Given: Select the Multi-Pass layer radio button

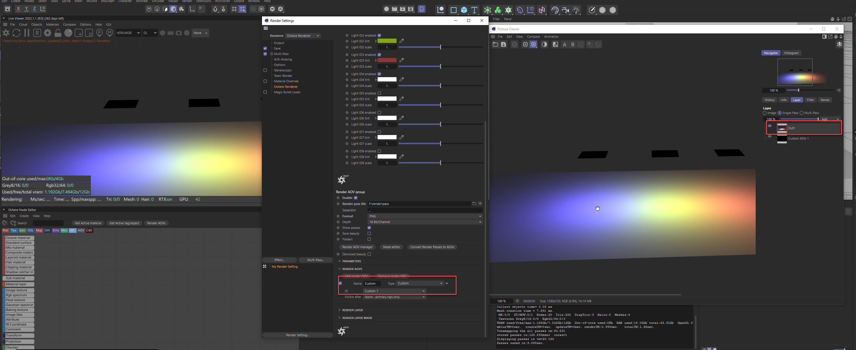Looking at the screenshot, I should point(802,113).
